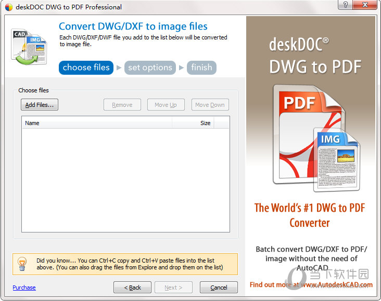This screenshot has height=301, width=381.
Task: Click the Move Down button
Action: point(210,105)
